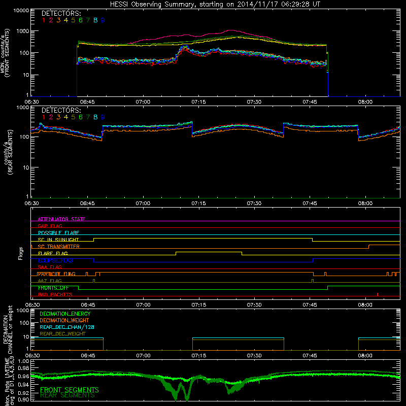Viewport: 406px width, 406px height.
Task: Click the 'MON. counts/s (FRONT SEGMENTS)' axis title
Action: [5, 53]
